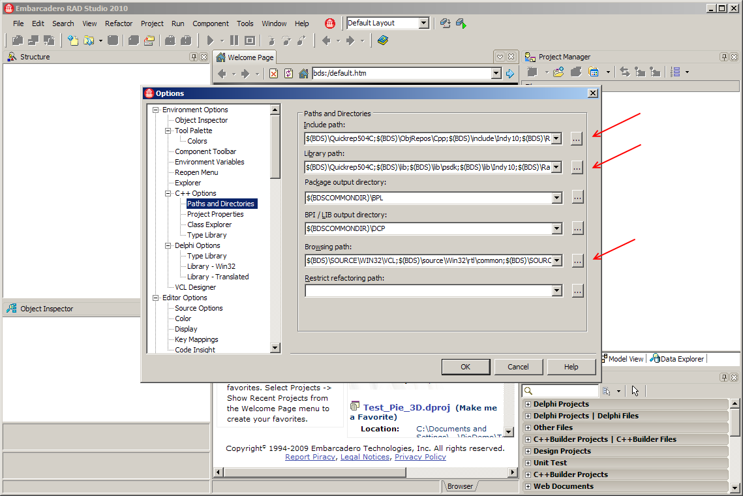
Task: Click Cancel in the Options dialog
Action: click(518, 367)
